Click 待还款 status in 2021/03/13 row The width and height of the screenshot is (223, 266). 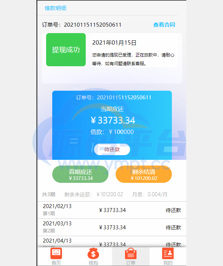(173, 227)
